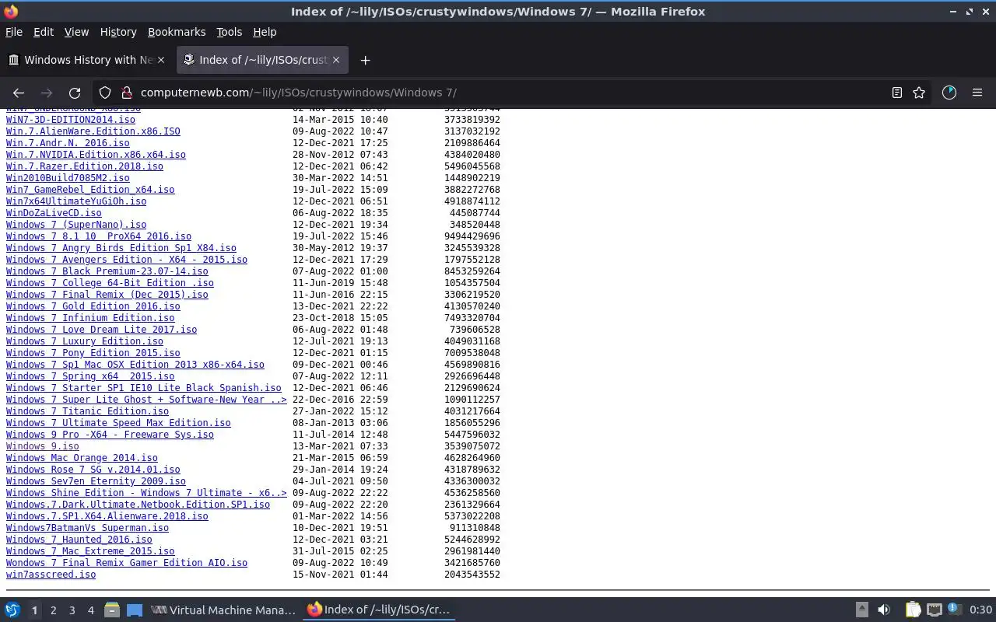The image size is (996, 622).
Task: Open the file manager taskbar icon
Action: coord(112,610)
